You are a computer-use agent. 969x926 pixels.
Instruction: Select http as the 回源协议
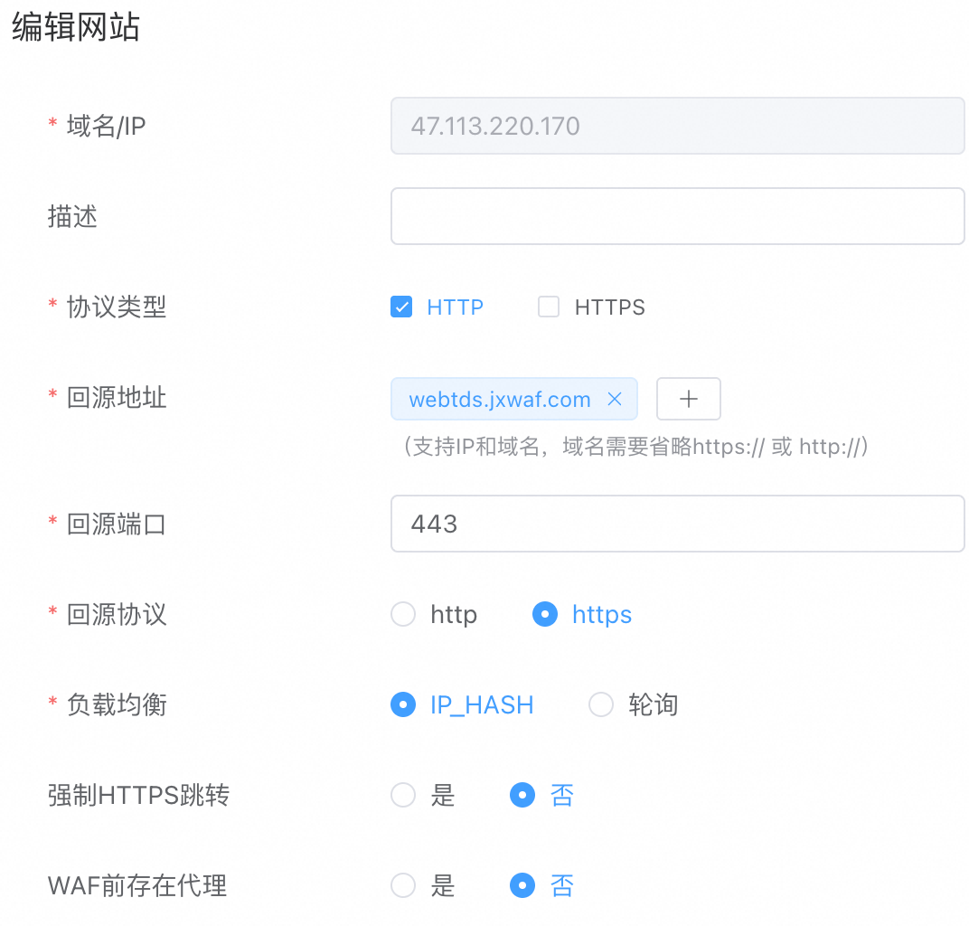(403, 614)
